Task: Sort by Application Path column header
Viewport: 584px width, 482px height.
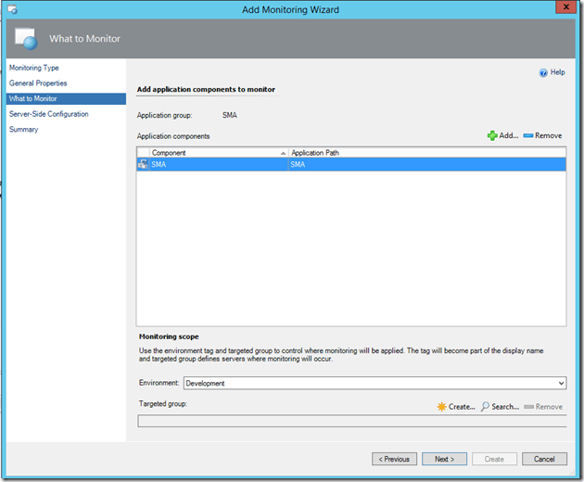Action: [x=426, y=152]
